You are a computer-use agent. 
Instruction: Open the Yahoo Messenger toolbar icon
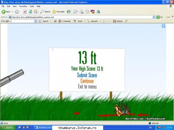pyautogui.click(x=93, y=12)
